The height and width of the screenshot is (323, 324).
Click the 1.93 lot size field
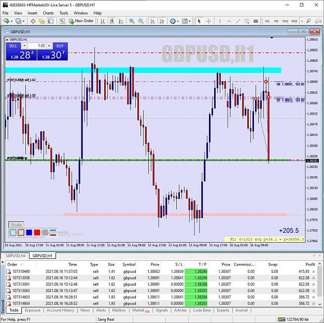[37, 46]
